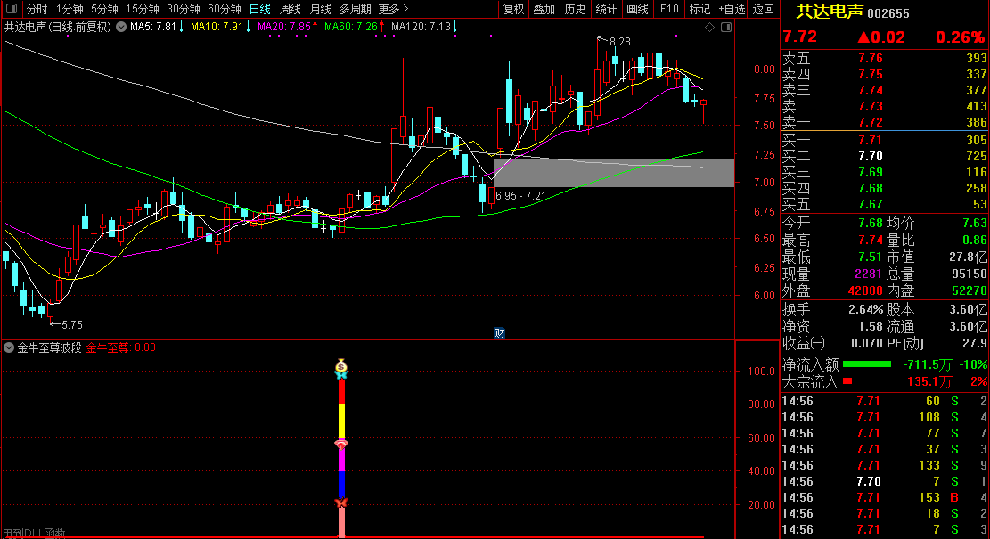
Task: Click the money bag signal icon
Action: pyautogui.click(x=340, y=365)
